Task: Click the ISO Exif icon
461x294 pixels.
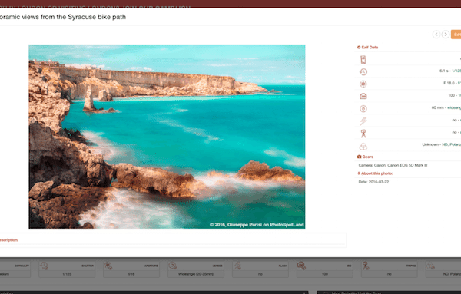Action: click(363, 96)
